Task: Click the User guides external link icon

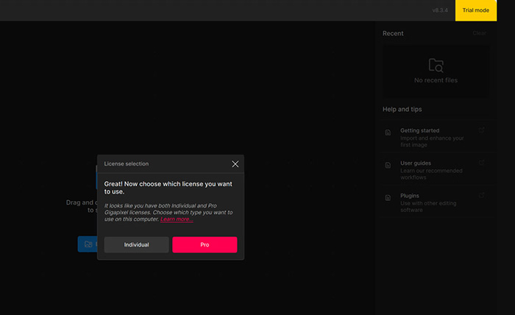Action: pos(481,163)
